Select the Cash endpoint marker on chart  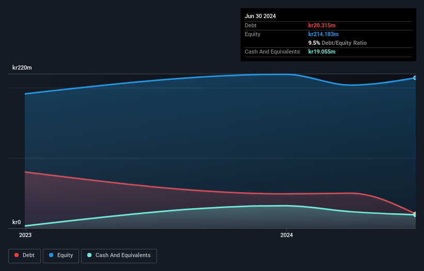tap(415, 215)
